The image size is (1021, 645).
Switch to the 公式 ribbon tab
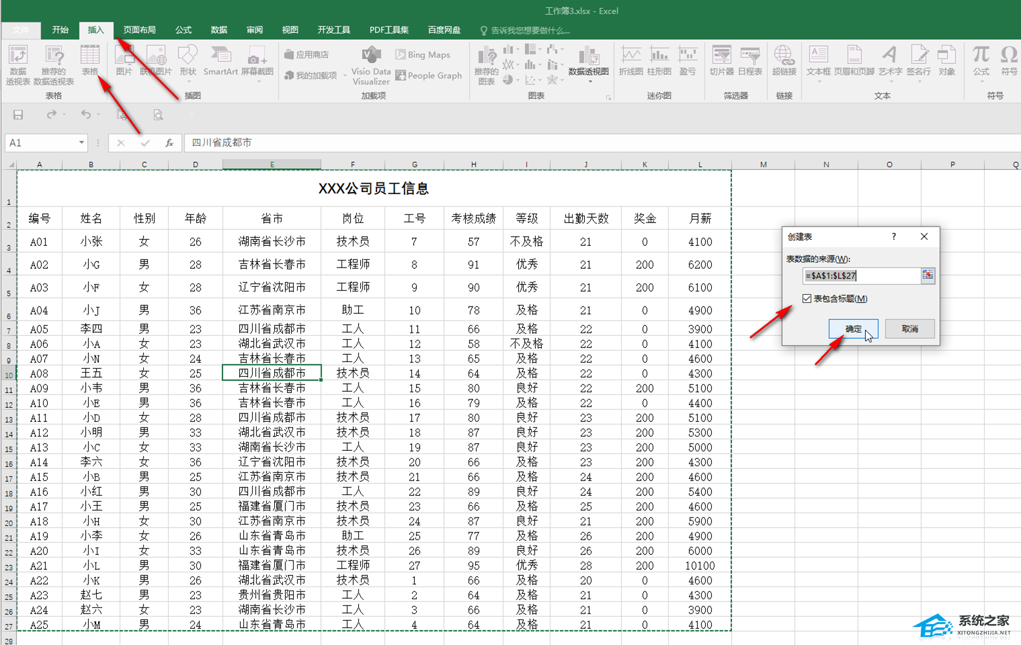coord(183,30)
